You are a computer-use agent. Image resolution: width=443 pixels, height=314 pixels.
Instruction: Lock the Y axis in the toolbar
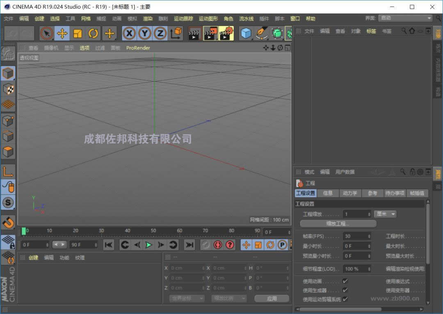144,33
